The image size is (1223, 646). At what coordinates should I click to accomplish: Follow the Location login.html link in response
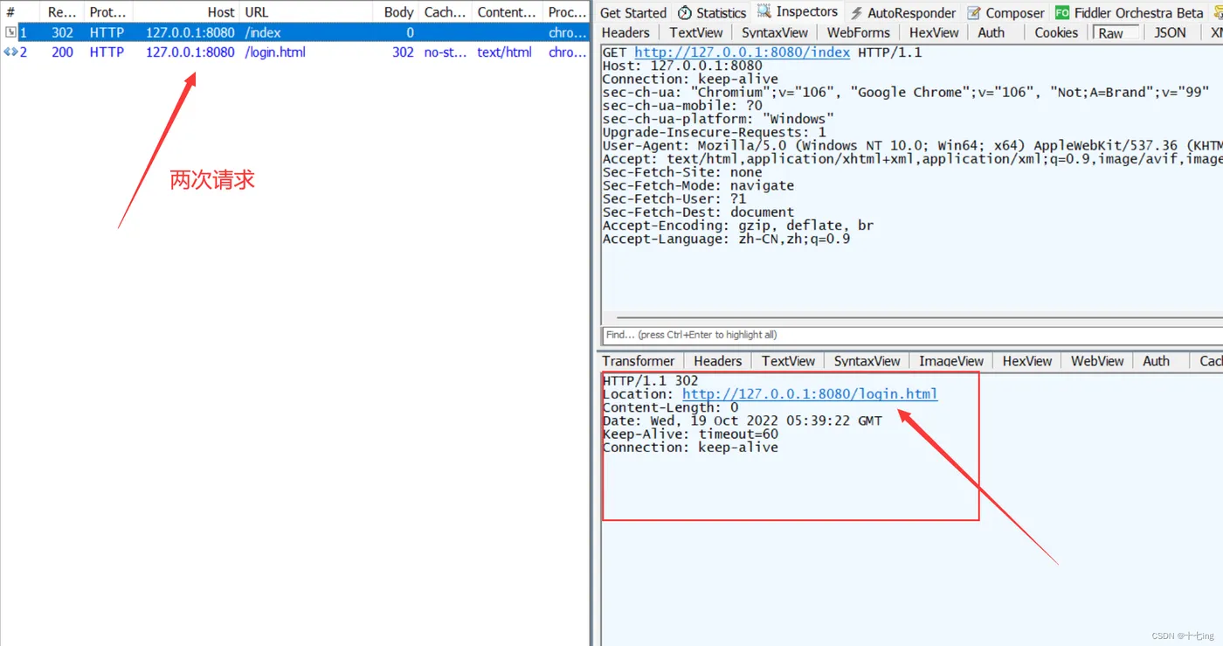810,394
